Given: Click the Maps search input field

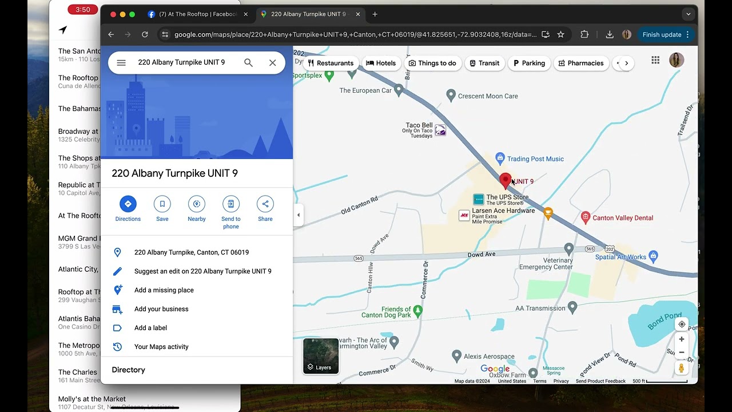Looking at the screenshot, I should tap(186, 62).
